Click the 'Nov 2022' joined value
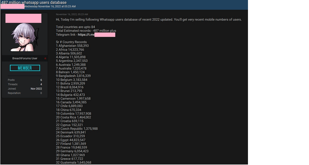 point(36,89)
